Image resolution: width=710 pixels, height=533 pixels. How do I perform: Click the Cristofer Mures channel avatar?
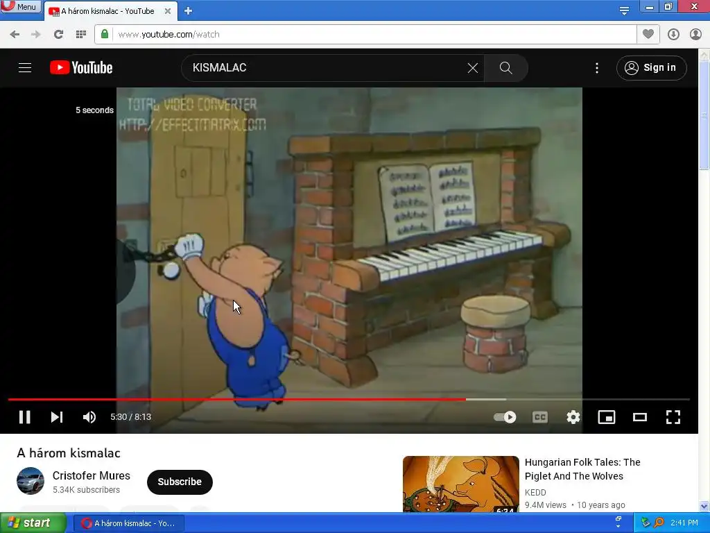(x=31, y=481)
